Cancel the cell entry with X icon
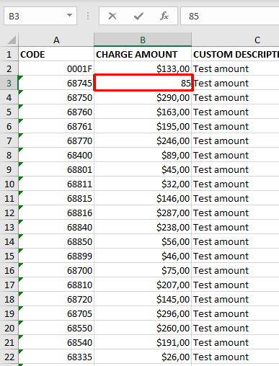 112,16
